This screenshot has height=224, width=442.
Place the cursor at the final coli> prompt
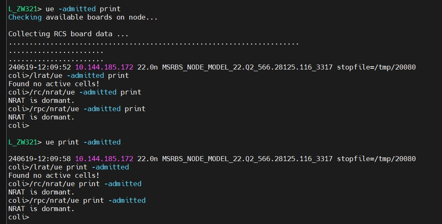[19, 217]
